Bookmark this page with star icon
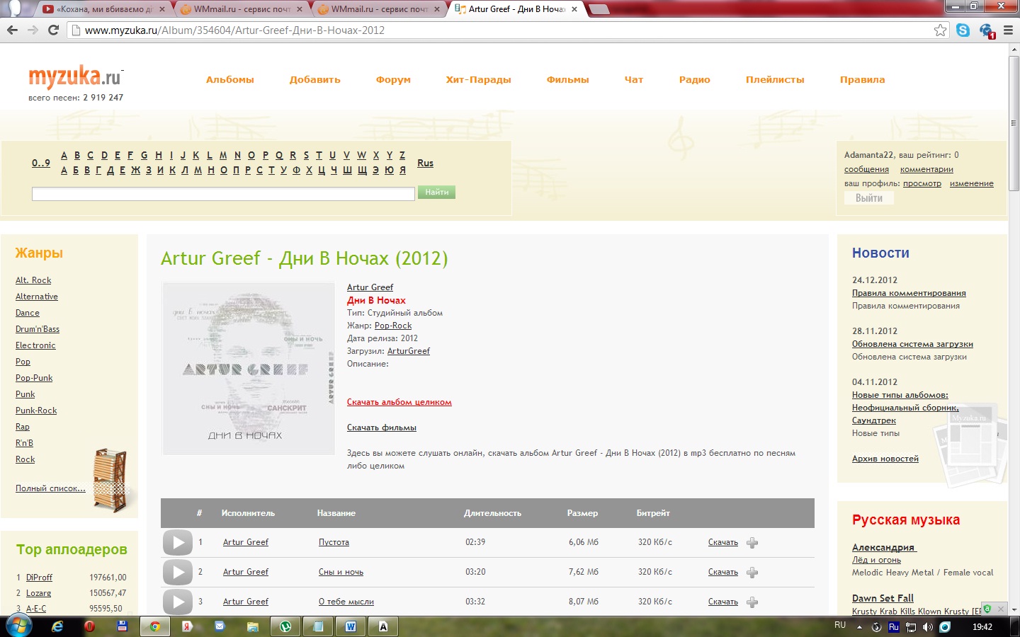The width and height of the screenshot is (1020, 637). 940,30
